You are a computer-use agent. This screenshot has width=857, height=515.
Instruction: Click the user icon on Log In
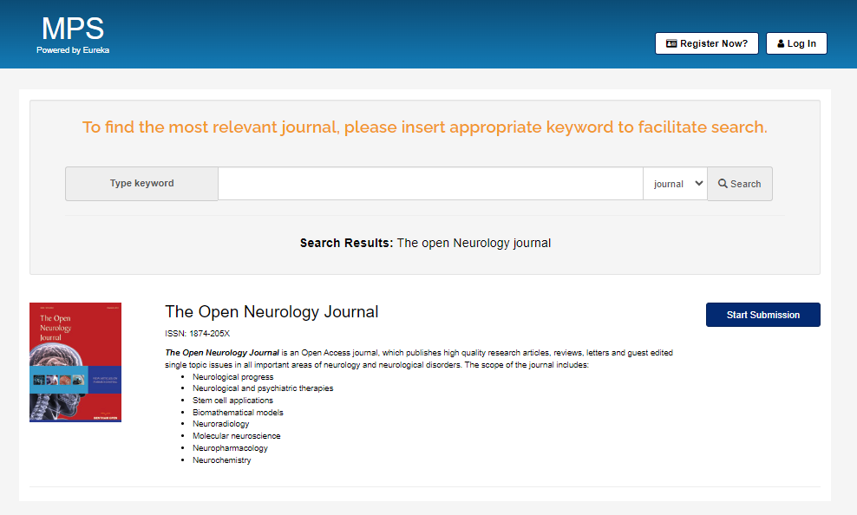point(781,43)
